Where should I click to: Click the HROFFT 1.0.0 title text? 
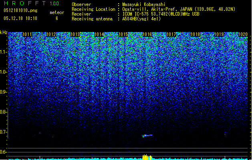(x=32, y=3)
